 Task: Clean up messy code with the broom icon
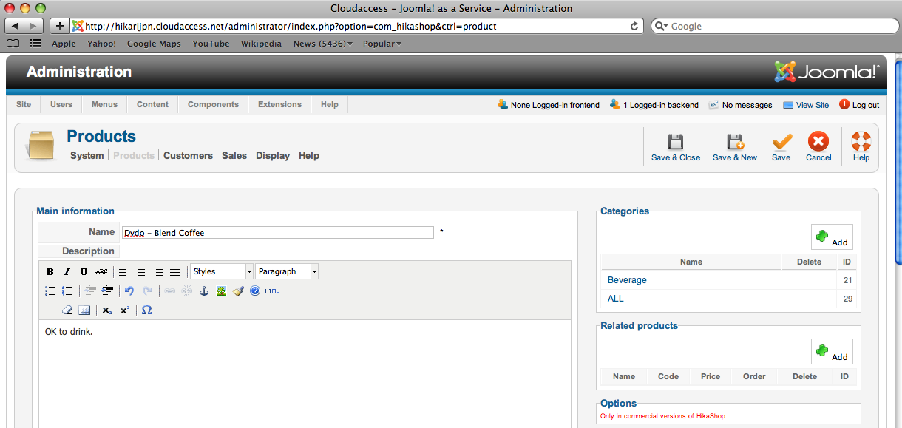click(x=238, y=291)
